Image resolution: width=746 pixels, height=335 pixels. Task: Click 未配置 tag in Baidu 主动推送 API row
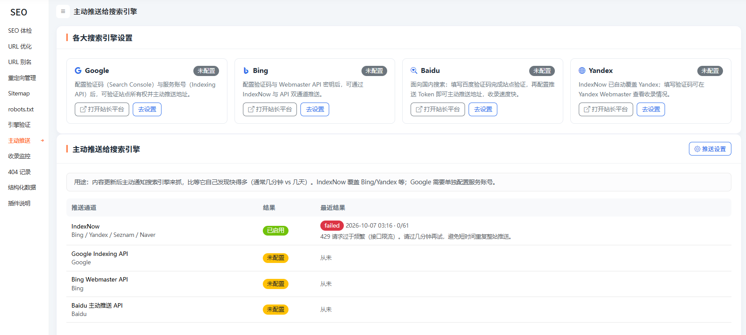click(276, 309)
